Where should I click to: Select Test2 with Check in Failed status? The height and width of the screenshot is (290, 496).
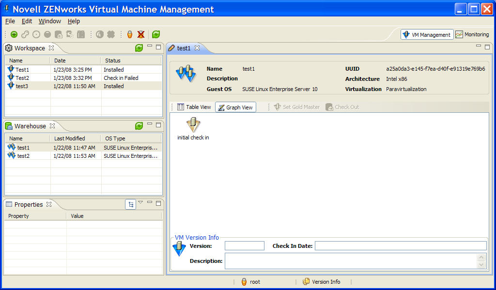pos(22,78)
